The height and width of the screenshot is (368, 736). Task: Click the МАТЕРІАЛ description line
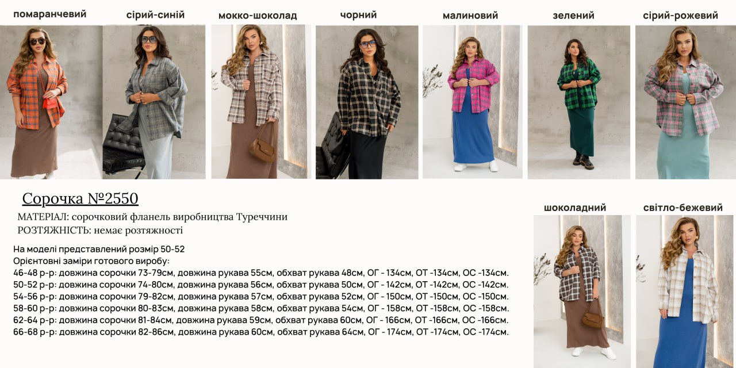pos(152,217)
